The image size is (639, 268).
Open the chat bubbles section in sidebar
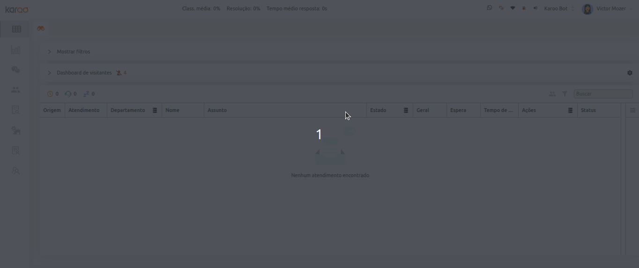tap(16, 70)
